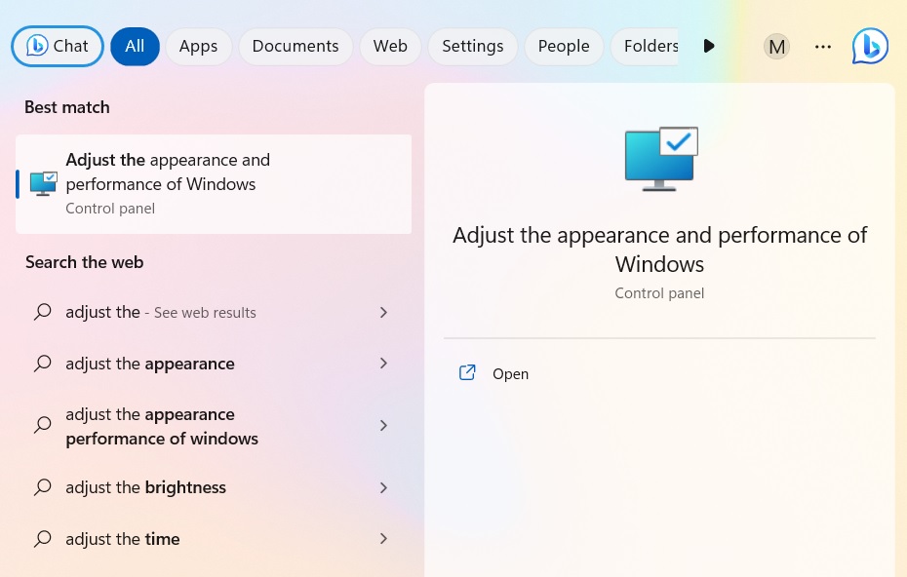Viewport: 907px width, 577px height.
Task: Click the Open action link
Action: click(510, 373)
